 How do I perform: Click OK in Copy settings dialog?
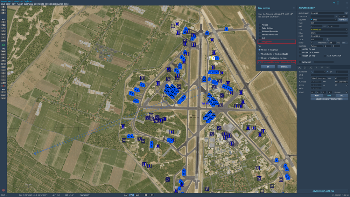tap(268, 67)
